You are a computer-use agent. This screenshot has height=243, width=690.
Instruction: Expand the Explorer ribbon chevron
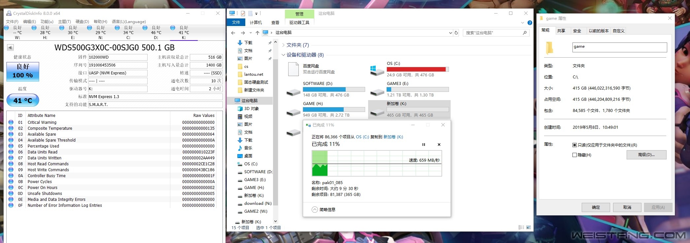[x=522, y=23]
